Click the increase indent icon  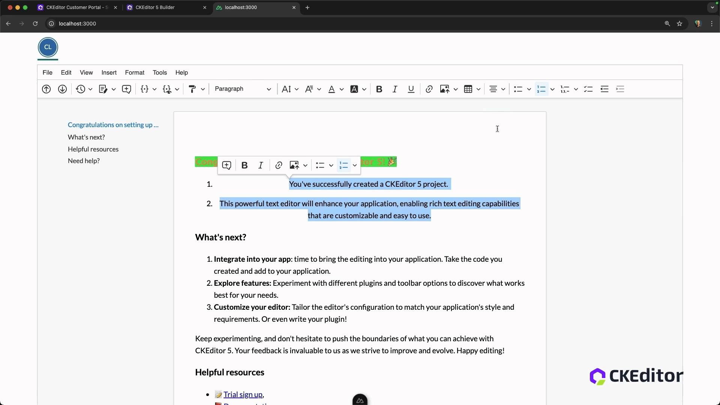coord(620,89)
